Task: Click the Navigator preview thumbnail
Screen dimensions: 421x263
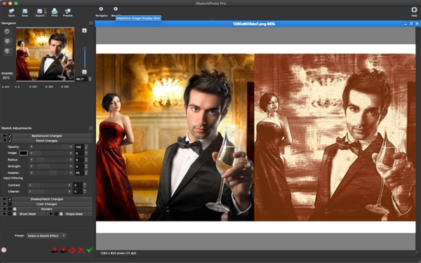Action: (45, 54)
